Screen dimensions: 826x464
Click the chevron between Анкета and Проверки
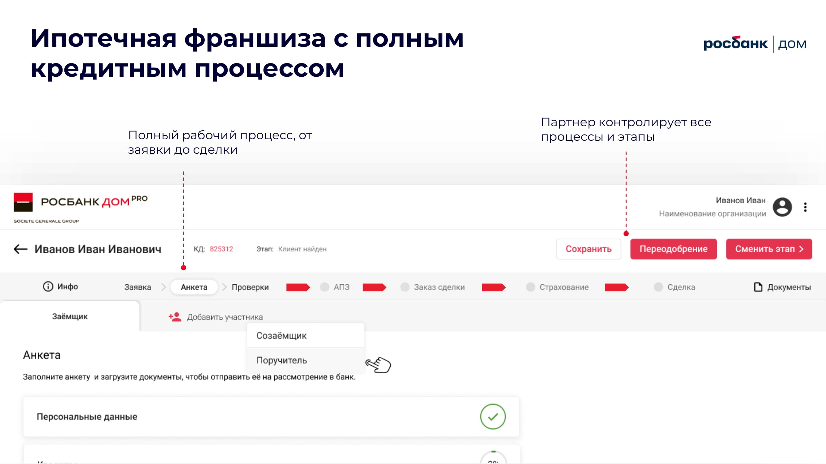tap(225, 287)
